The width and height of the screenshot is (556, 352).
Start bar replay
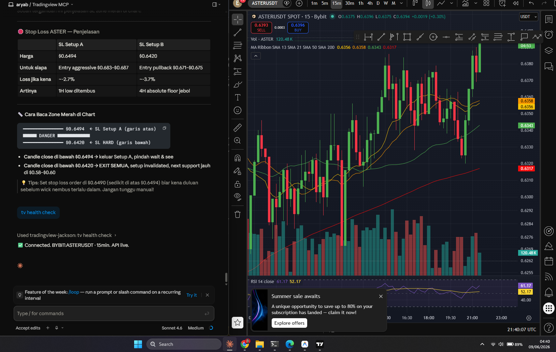516,3
